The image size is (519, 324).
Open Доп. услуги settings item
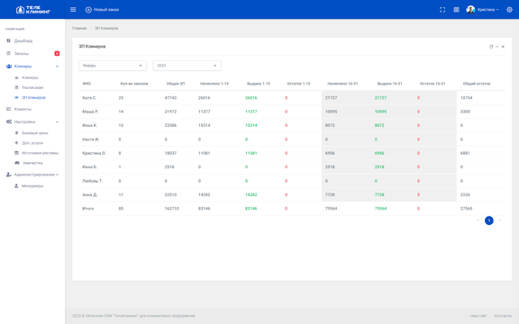[32, 143]
